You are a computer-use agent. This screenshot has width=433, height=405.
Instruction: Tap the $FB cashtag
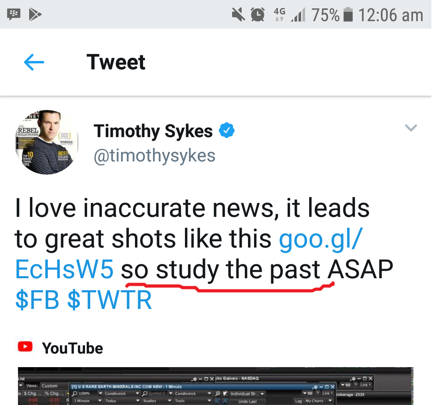(37, 300)
